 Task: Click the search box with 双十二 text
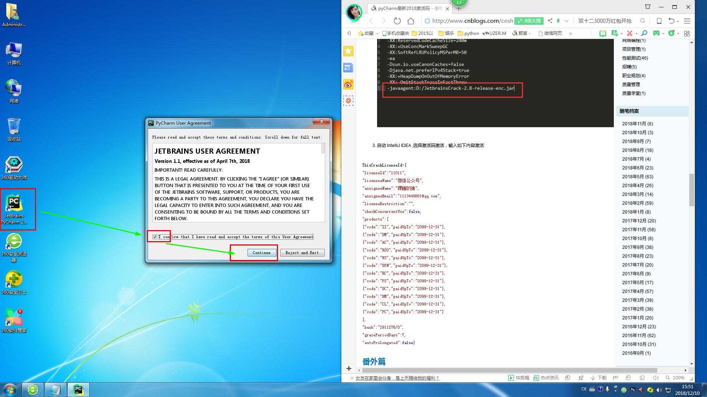point(605,21)
